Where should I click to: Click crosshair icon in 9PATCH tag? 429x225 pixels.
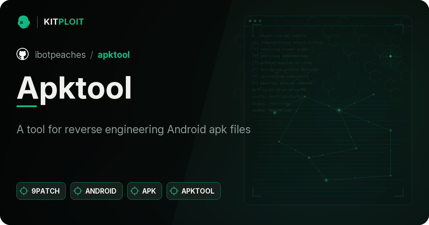point(24,191)
